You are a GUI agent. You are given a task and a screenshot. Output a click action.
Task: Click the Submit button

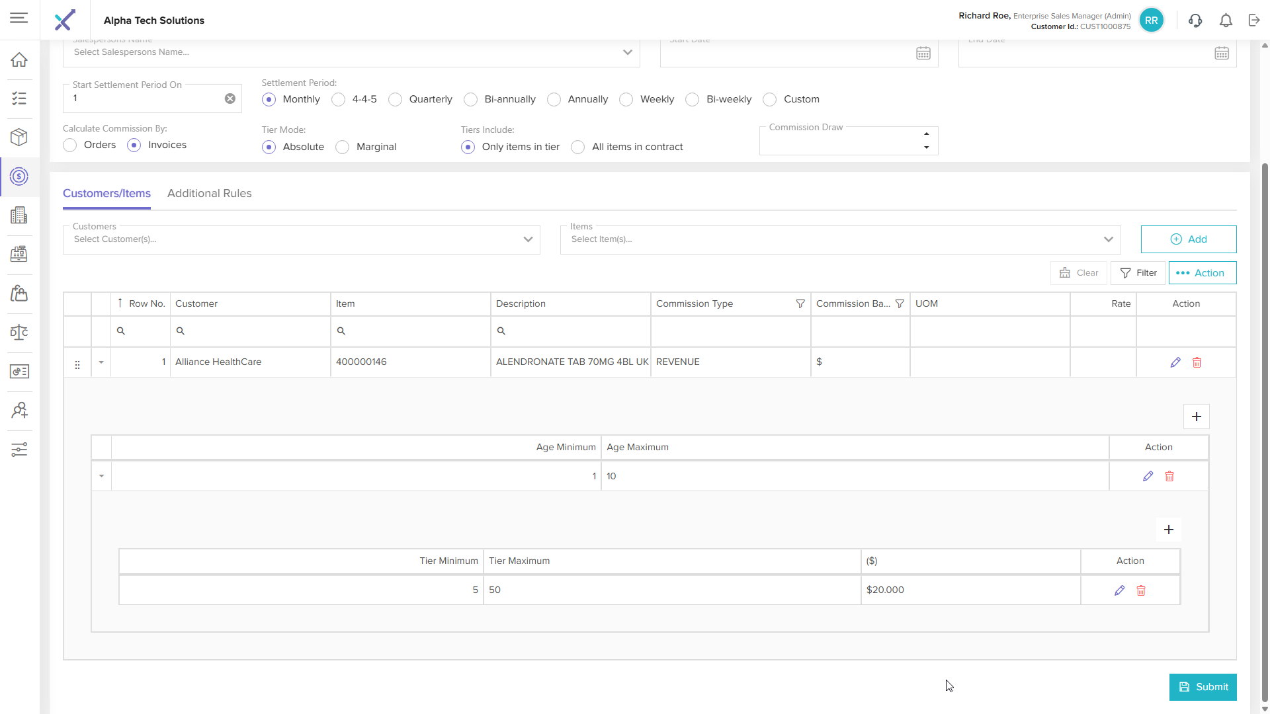(x=1203, y=687)
